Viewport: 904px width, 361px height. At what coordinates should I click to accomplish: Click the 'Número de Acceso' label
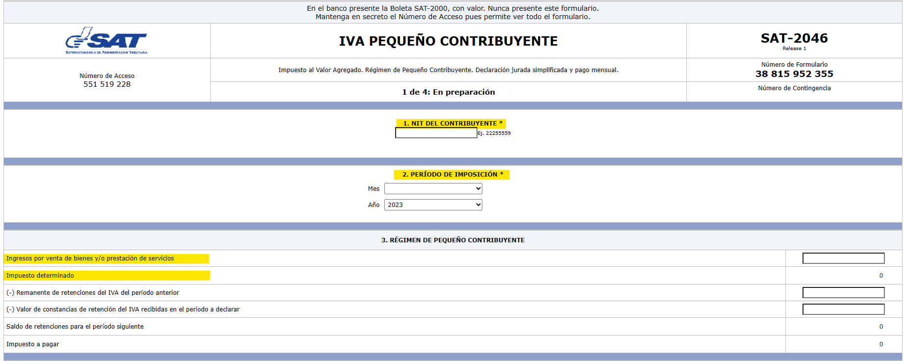click(107, 76)
